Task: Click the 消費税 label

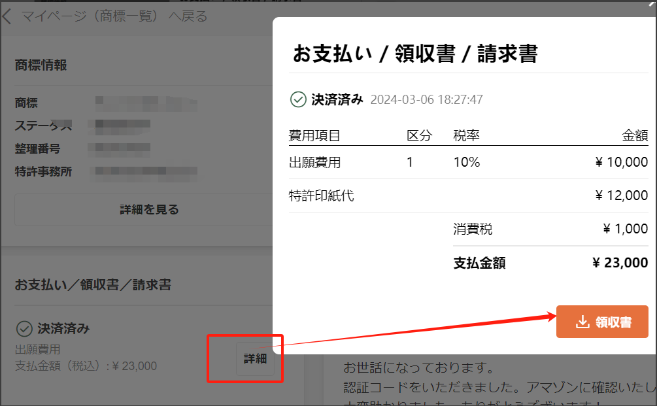Action: pyautogui.click(x=473, y=229)
